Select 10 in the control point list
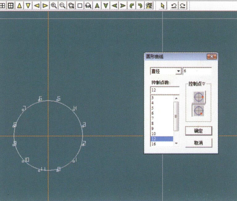237x201 pixels. [x=162, y=134]
